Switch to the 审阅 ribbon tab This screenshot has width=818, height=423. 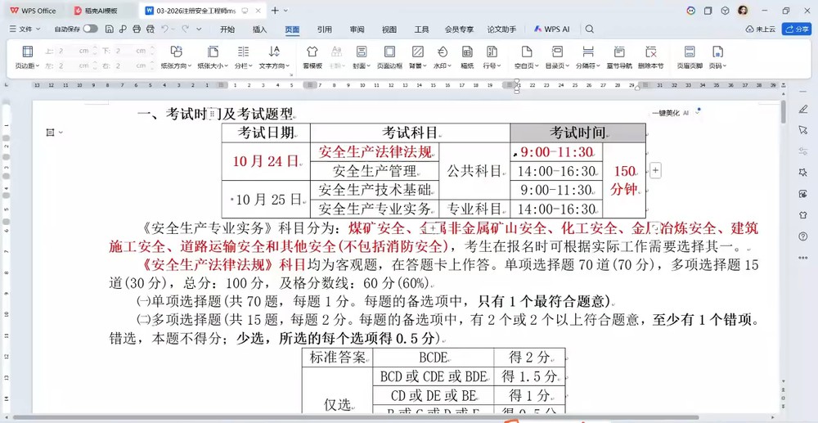[357, 29]
